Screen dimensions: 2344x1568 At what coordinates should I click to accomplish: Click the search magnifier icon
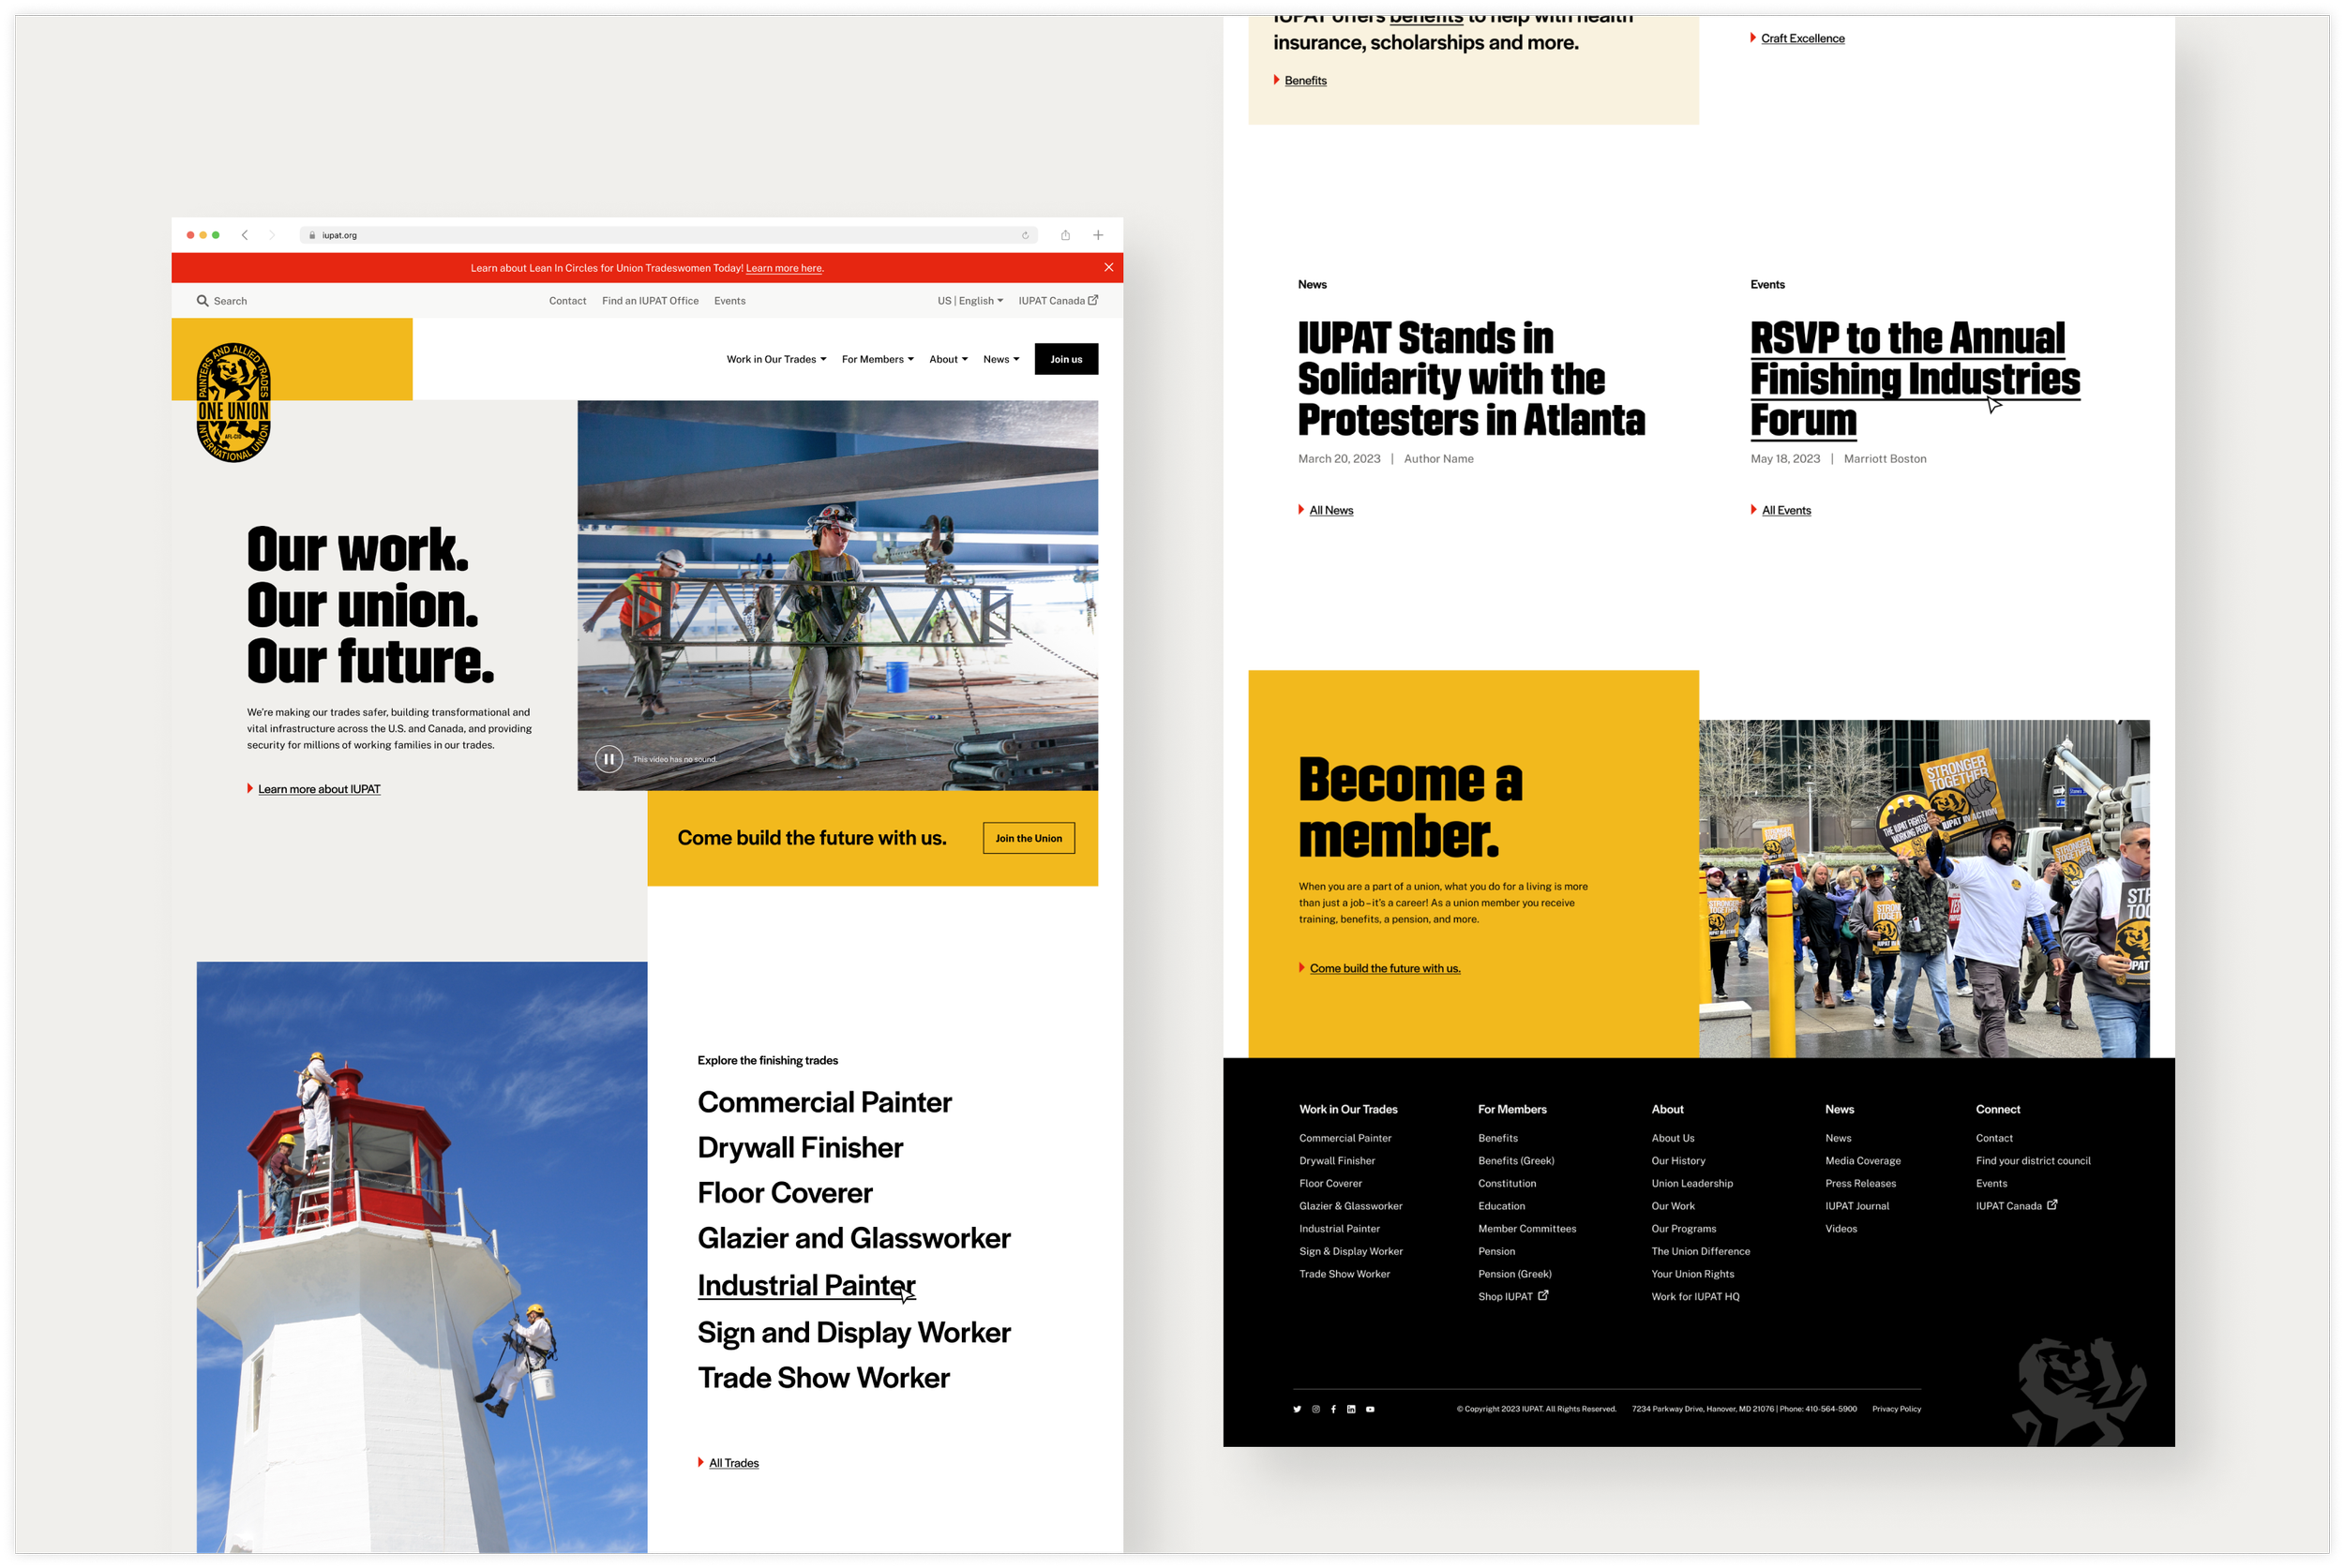coord(203,301)
